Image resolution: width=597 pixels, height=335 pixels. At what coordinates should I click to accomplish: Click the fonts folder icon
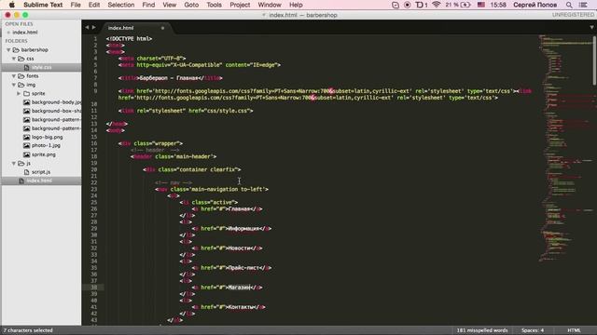[x=21, y=76]
